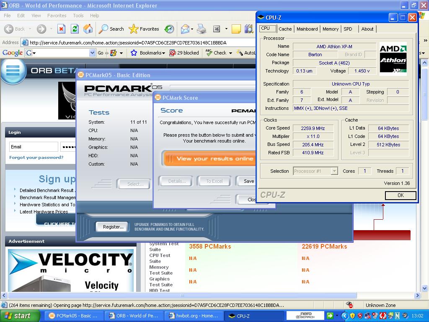Viewport: 429px width, 322px height.
Task: Click the green arrow icon beside Nero Search
Action: [330, 316]
